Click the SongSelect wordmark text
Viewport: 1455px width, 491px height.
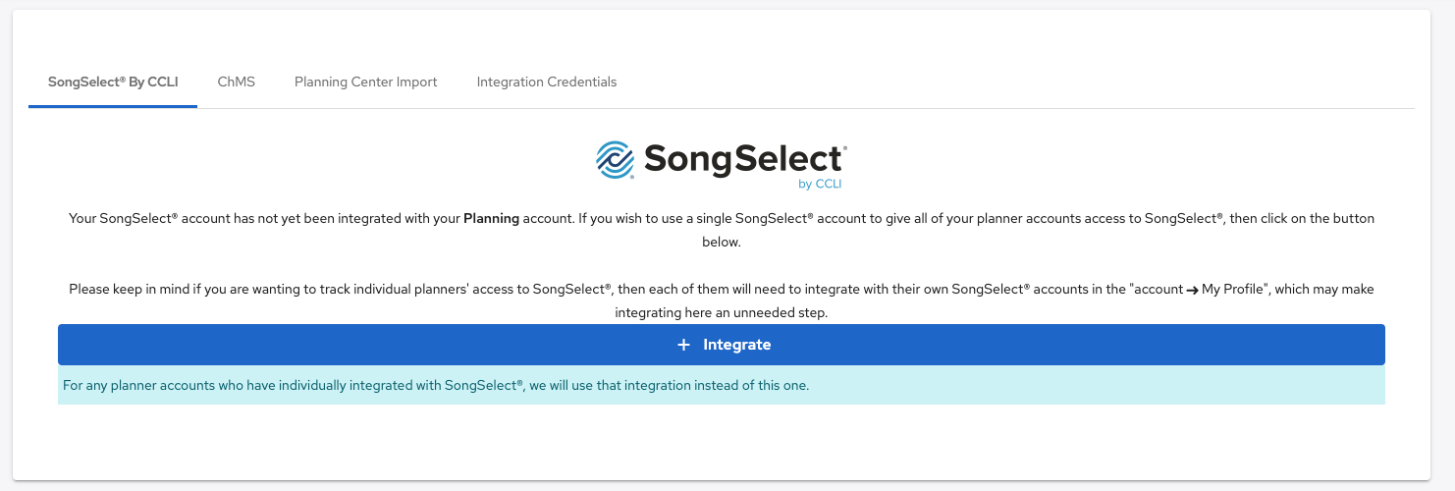point(744,159)
